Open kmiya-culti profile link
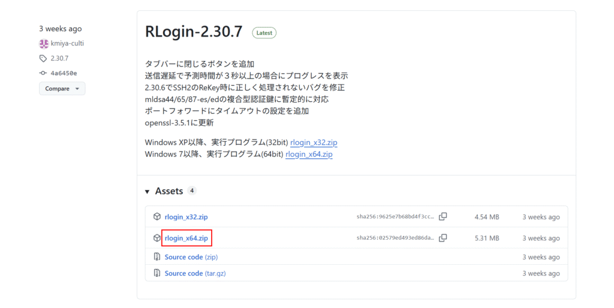The image size is (614, 308). tap(67, 43)
